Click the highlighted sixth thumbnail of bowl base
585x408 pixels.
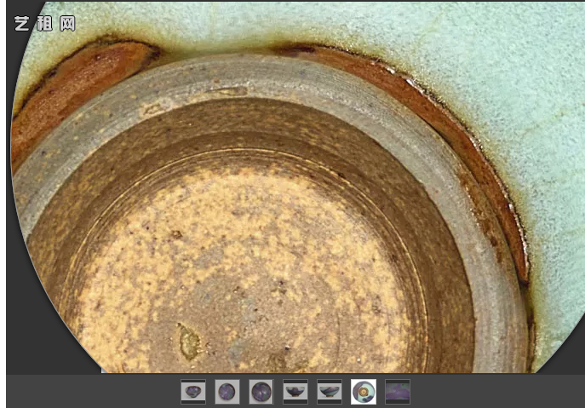coord(364,392)
